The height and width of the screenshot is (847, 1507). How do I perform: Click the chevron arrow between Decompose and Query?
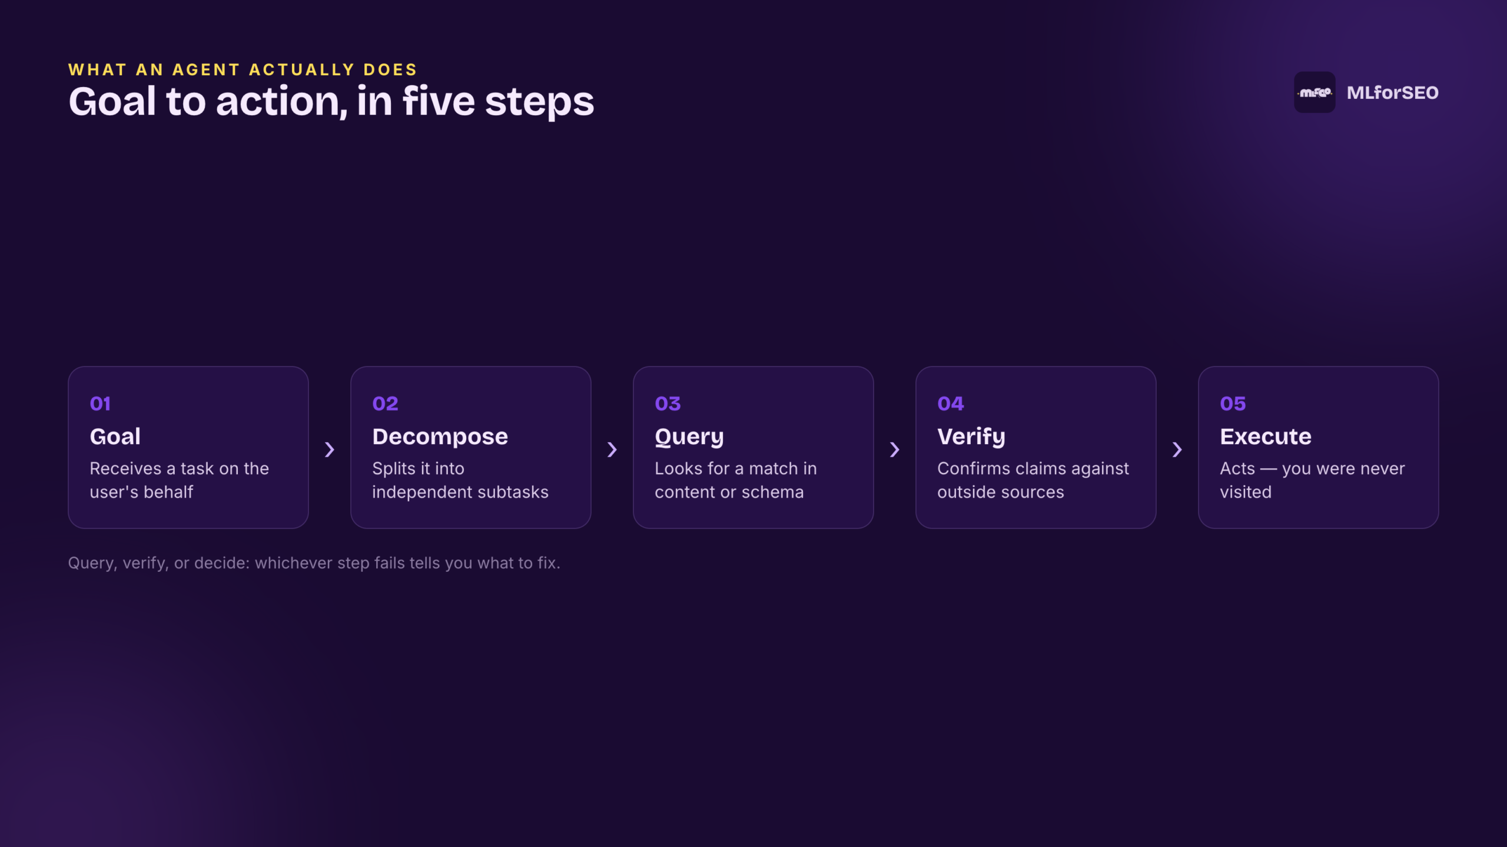click(x=612, y=450)
